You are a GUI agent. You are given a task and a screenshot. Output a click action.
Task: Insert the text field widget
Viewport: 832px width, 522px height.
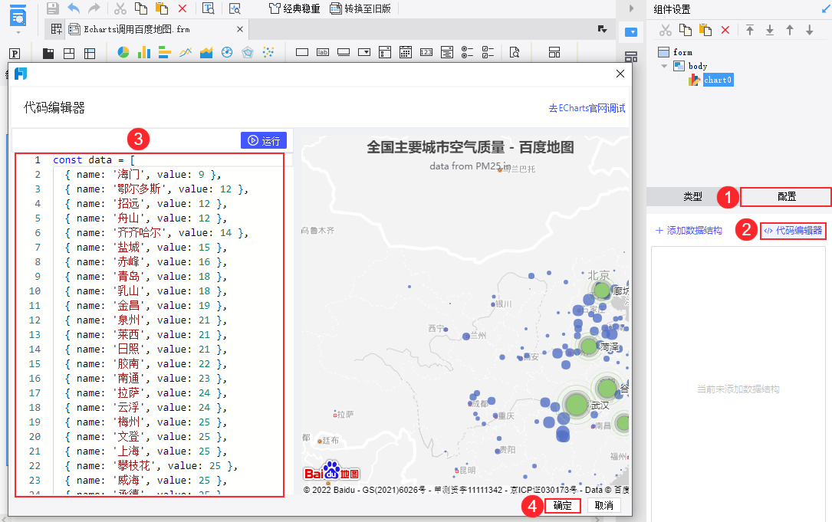click(x=302, y=52)
